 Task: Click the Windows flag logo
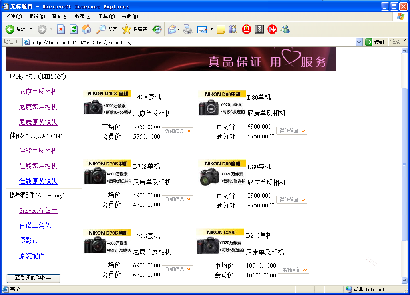[400, 16]
